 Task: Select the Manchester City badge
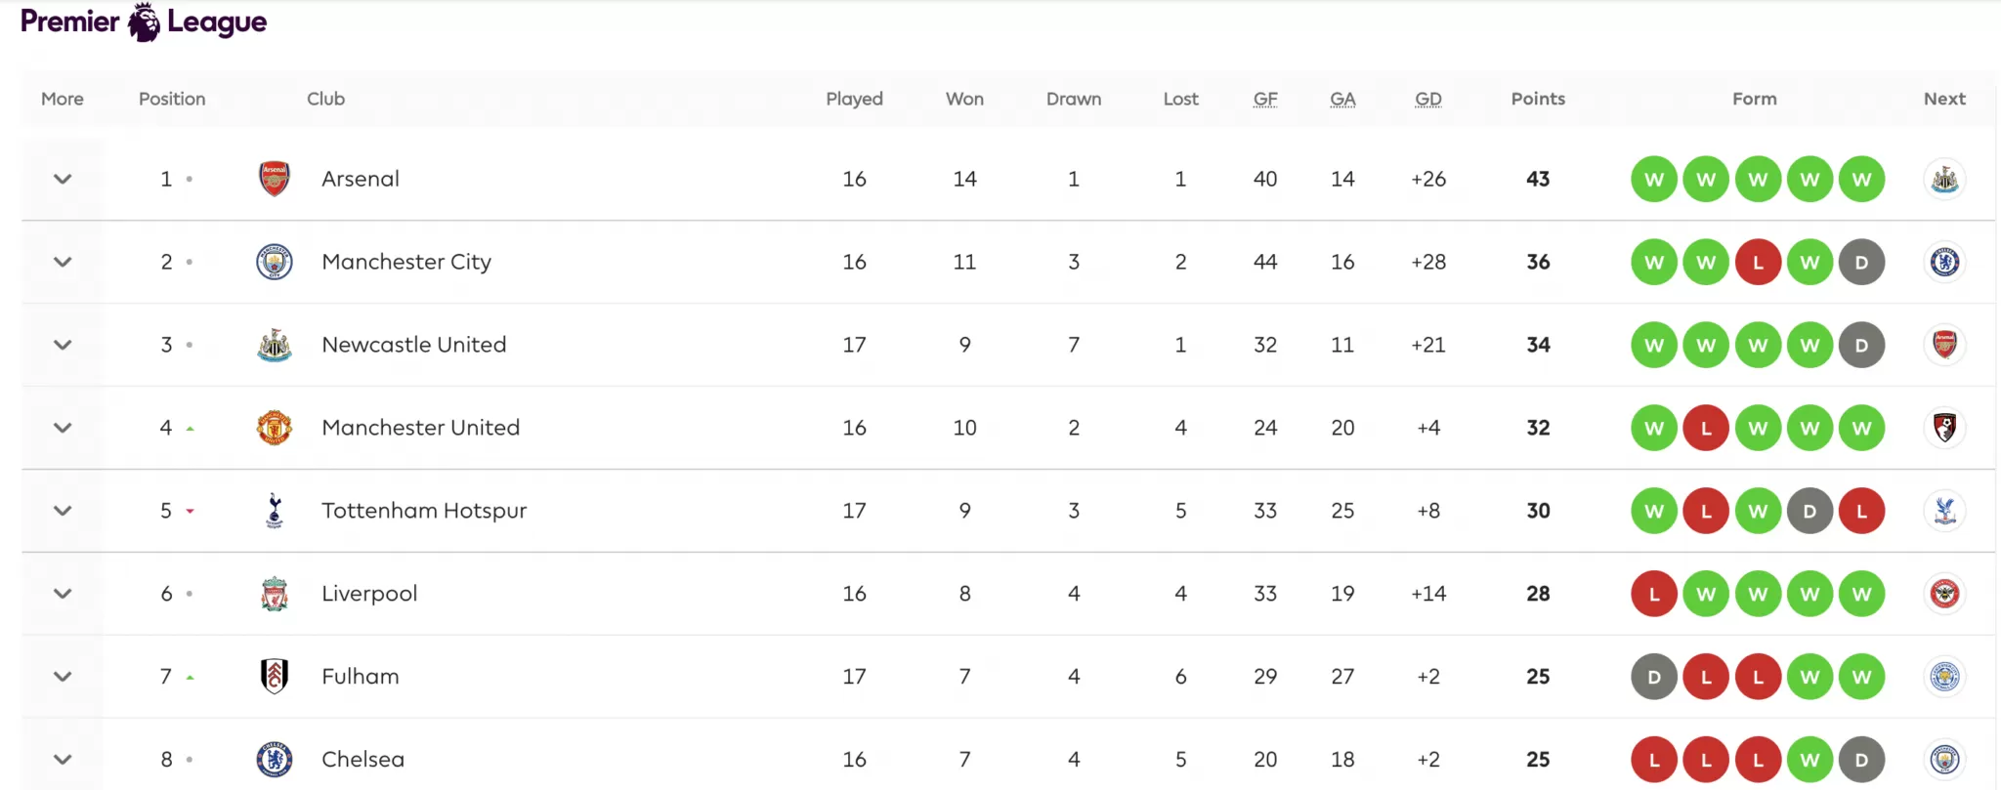(x=275, y=262)
